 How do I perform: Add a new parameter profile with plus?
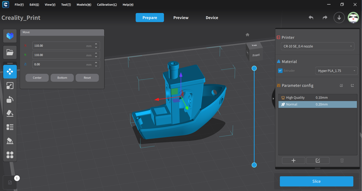click(293, 160)
